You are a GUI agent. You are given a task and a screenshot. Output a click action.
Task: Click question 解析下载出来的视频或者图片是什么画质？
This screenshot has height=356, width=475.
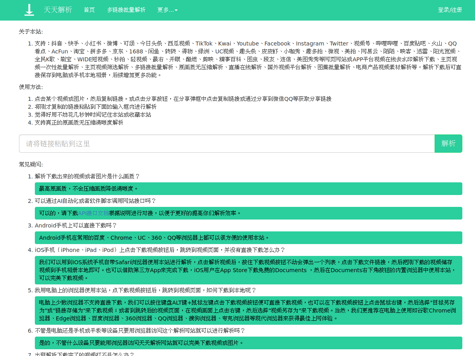(x=87, y=176)
